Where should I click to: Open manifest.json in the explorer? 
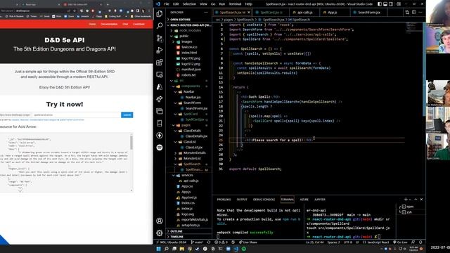point(191,70)
